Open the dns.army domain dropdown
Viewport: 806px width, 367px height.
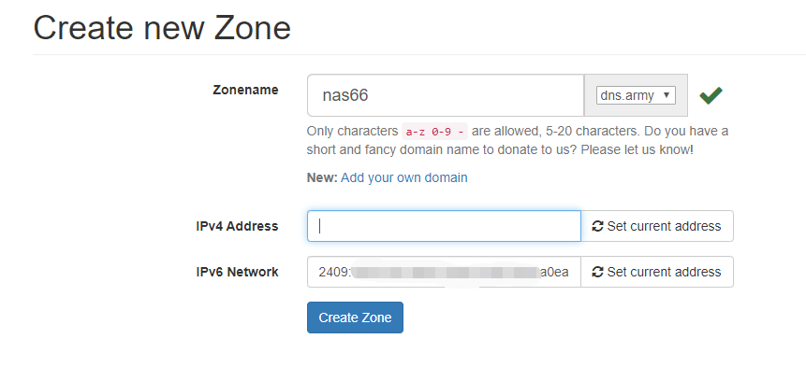pos(636,95)
